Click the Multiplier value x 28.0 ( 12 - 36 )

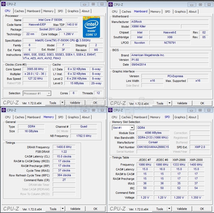(x=35, y=74)
